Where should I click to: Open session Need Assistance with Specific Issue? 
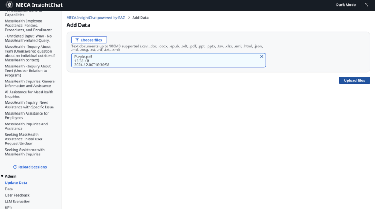coord(29,105)
